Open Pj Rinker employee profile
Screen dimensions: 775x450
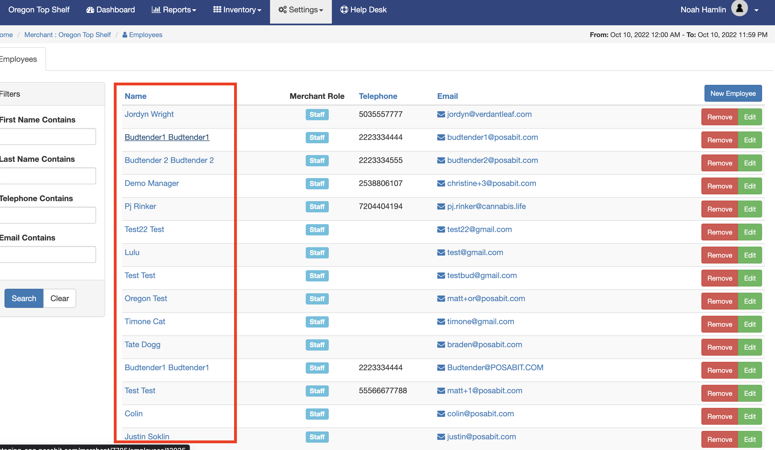pyautogui.click(x=140, y=206)
